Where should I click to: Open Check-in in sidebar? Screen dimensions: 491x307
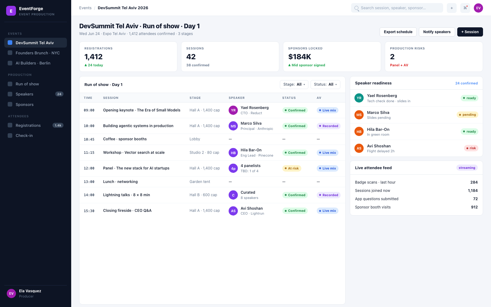36,135
